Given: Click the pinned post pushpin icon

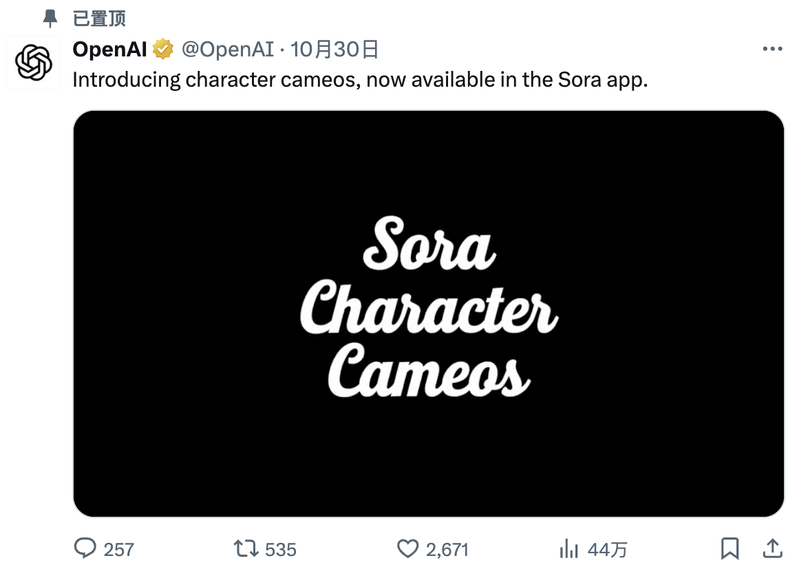Looking at the screenshot, I should tap(50, 19).
